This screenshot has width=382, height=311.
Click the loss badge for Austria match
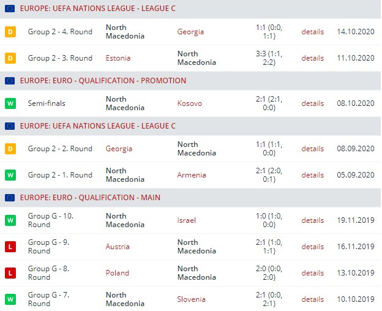[10, 247]
